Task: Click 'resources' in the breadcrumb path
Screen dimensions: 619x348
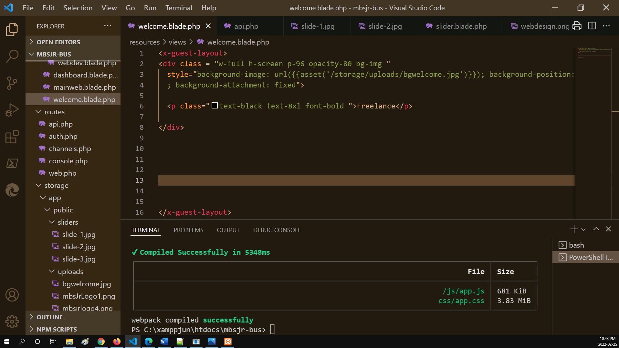Action: tap(144, 42)
